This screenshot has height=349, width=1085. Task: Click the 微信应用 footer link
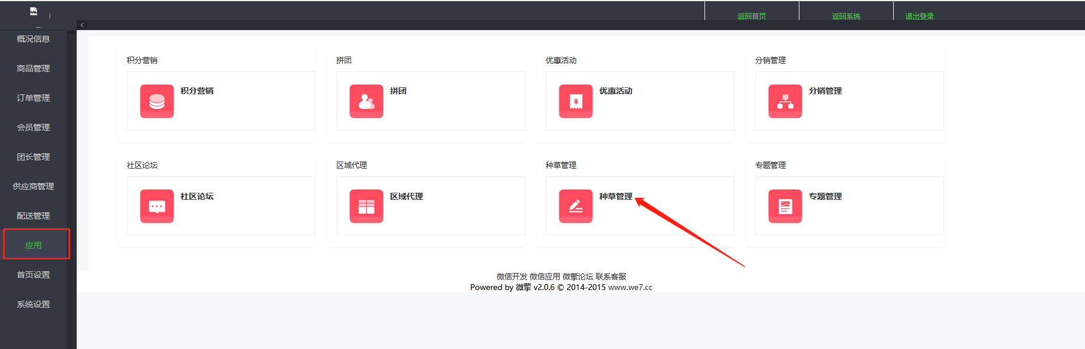click(x=545, y=276)
